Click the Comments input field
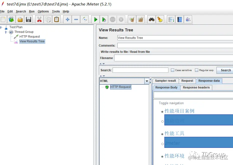The height and width of the screenshot is (165, 233). (x=175, y=45)
